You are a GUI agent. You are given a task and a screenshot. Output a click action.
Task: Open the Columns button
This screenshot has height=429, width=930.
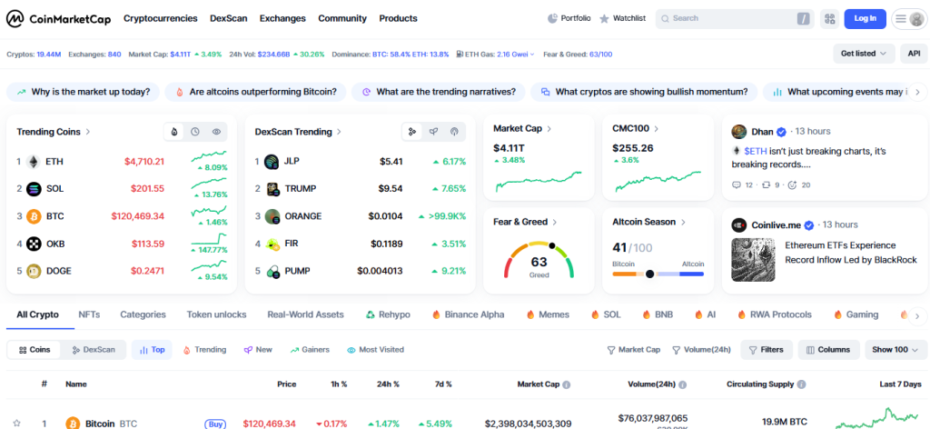pyautogui.click(x=828, y=350)
